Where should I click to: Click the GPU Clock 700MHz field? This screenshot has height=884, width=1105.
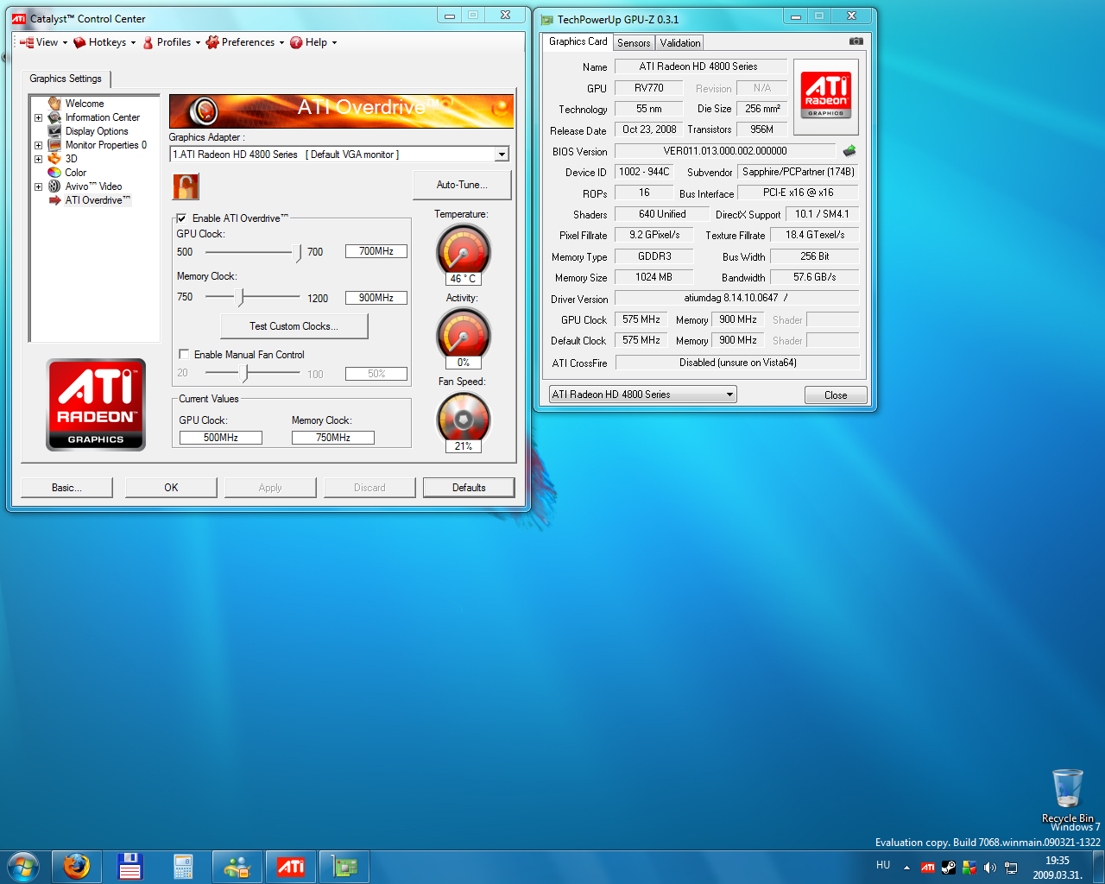point(376,251)
